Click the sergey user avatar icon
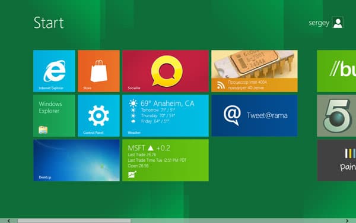This screenshot has height=223, width=356. (338, 23)
